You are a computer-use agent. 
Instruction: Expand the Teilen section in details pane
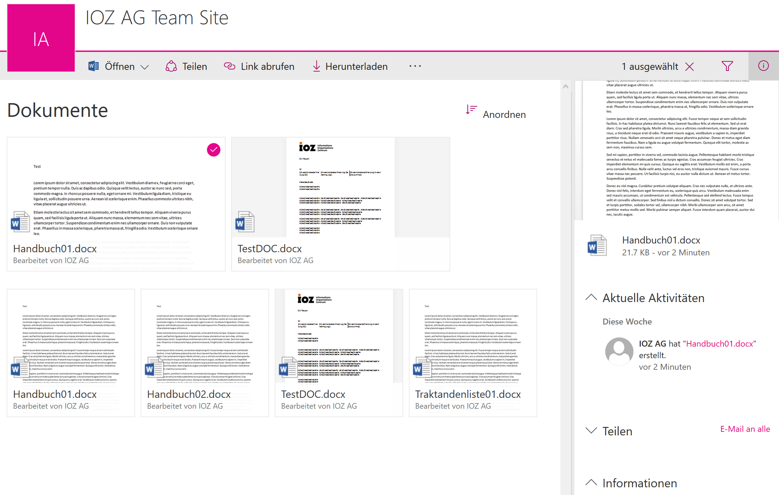[x=591, y=430]
